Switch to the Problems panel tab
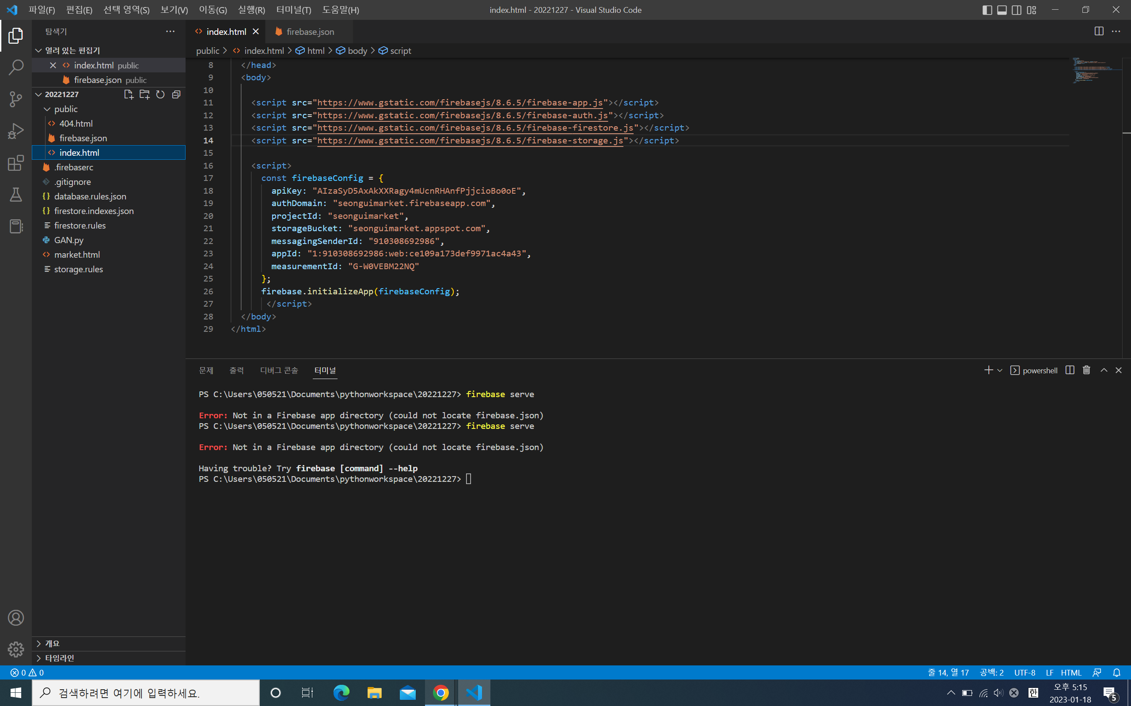 [206, 370]
